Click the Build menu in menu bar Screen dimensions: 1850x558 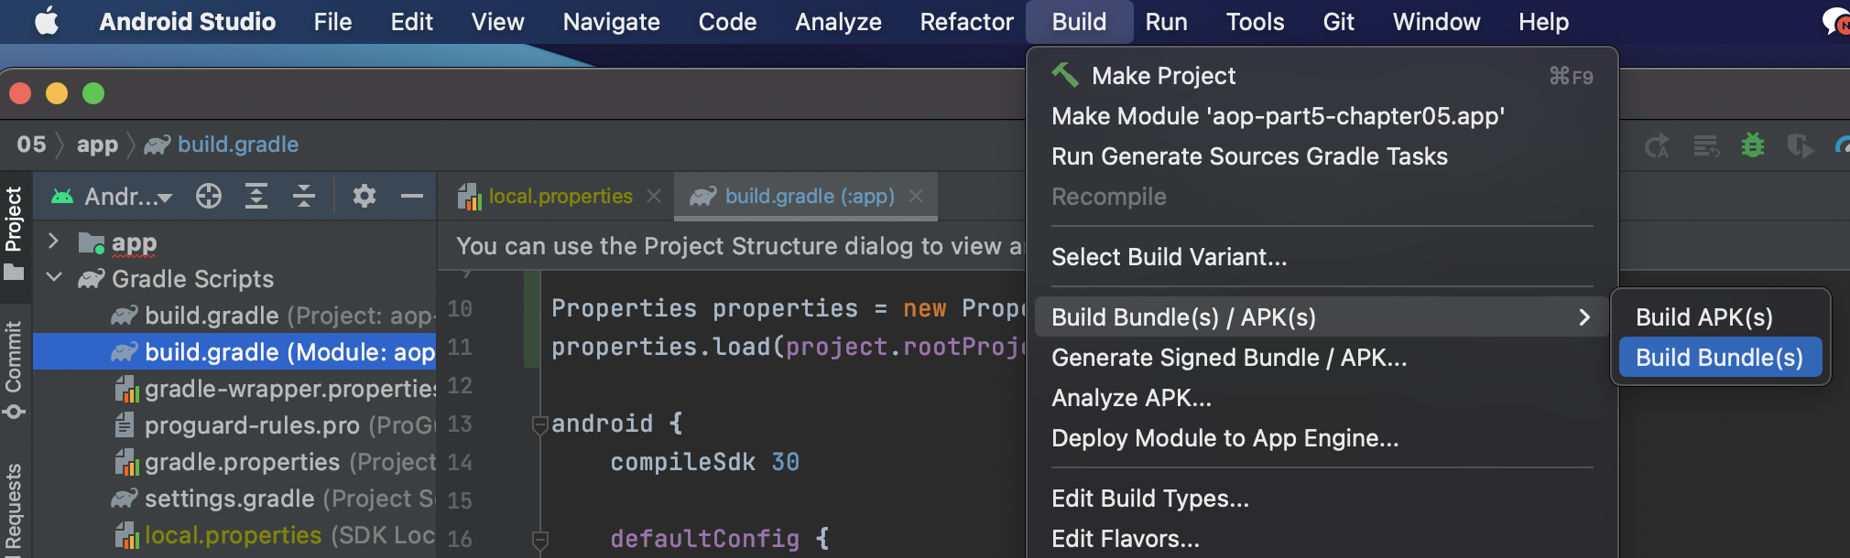1079,21
